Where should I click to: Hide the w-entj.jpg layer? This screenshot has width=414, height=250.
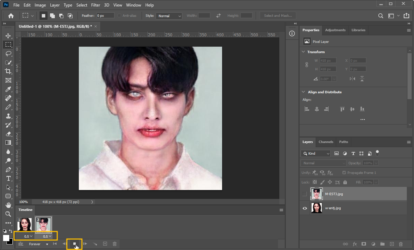click(305, 208)
